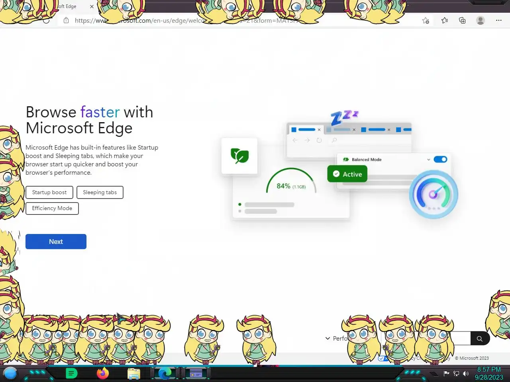
Task: Click the Browse faster with Microsoft Edge heading
Action: 89,120
